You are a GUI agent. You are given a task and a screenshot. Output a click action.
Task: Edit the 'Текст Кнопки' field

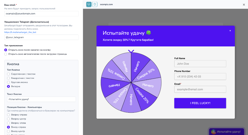click(41, 99)
